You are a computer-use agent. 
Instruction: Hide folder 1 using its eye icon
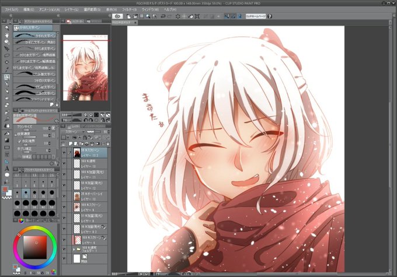pyautogui.click(x=64, y=249)
